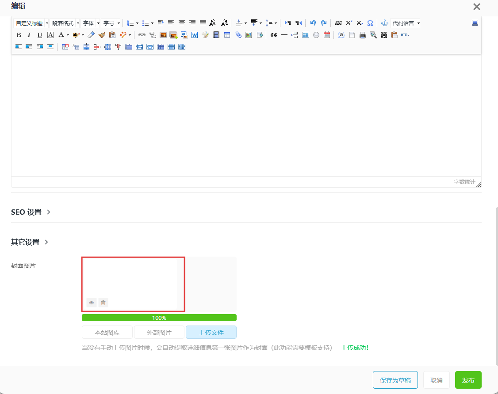Open the 段落格式 dropdown
This screenshot has width=498, height=394.
pyautogui.click(x=65, y=23)
